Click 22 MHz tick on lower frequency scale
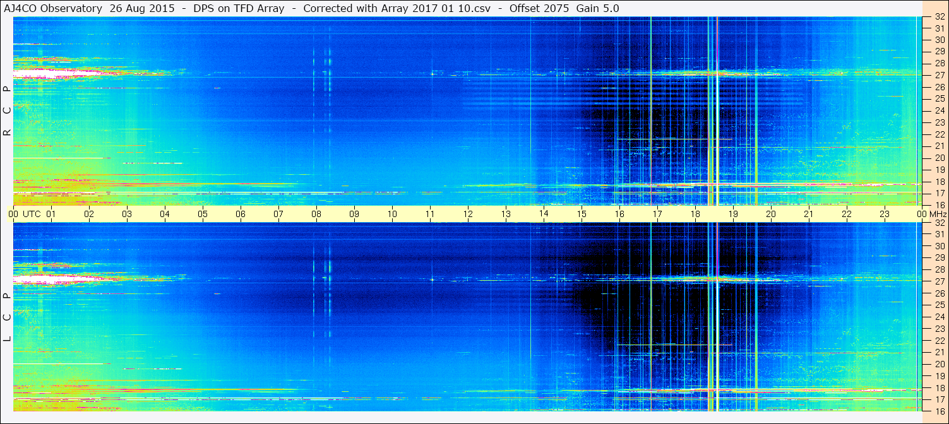This screenshot has width=949, height=424. 939,340
